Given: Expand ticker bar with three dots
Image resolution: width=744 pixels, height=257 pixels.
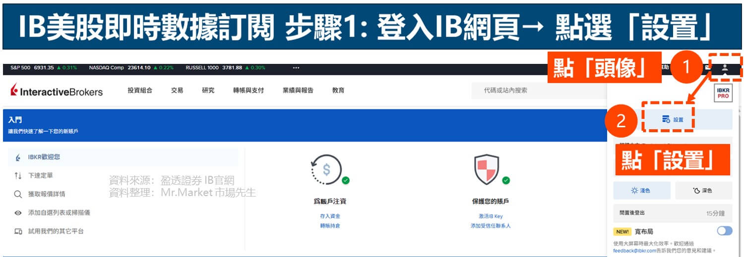Looking at the screenshot, I should pyautogui.click(x=296, y=68).
